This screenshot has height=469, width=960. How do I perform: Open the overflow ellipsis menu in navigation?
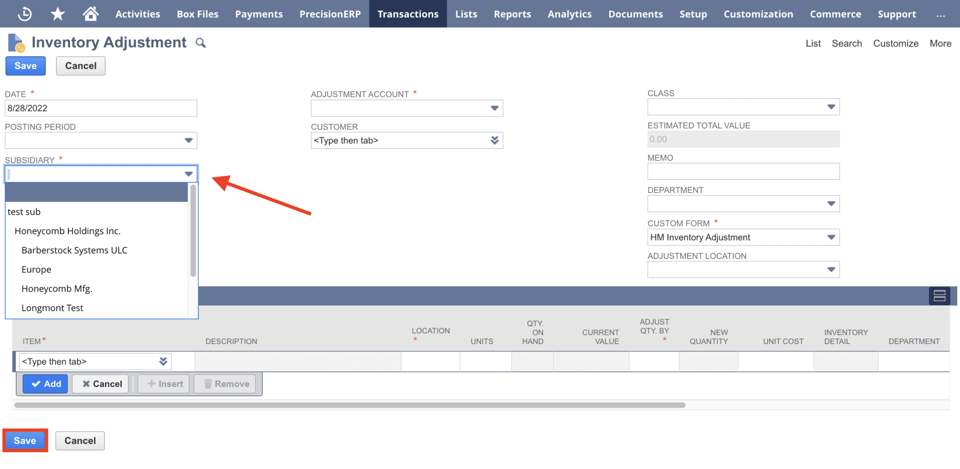(941, 14)
